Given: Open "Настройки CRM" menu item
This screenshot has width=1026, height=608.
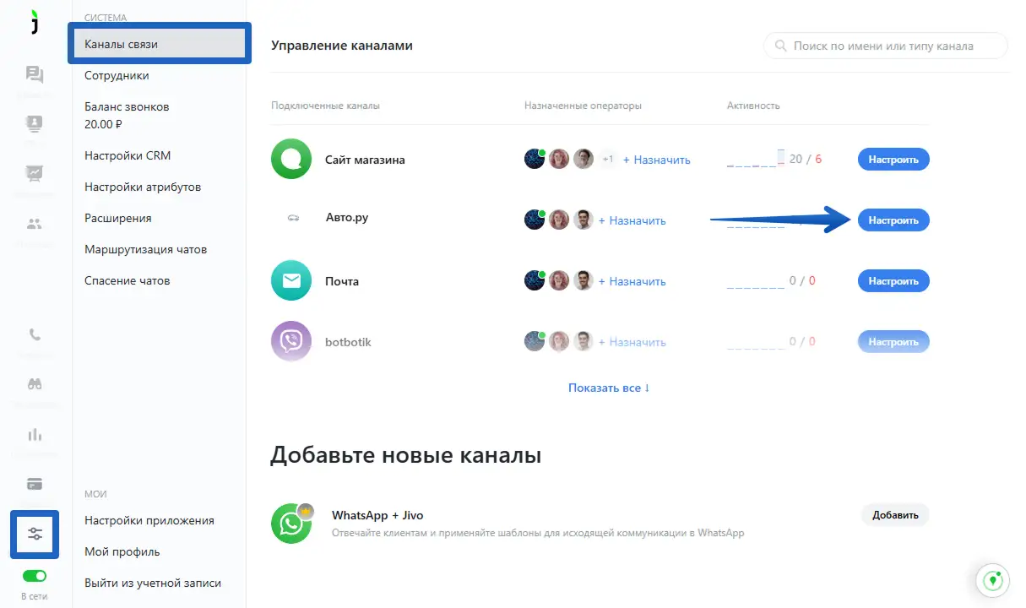Looking at the screenshot, I should point(128,155).
